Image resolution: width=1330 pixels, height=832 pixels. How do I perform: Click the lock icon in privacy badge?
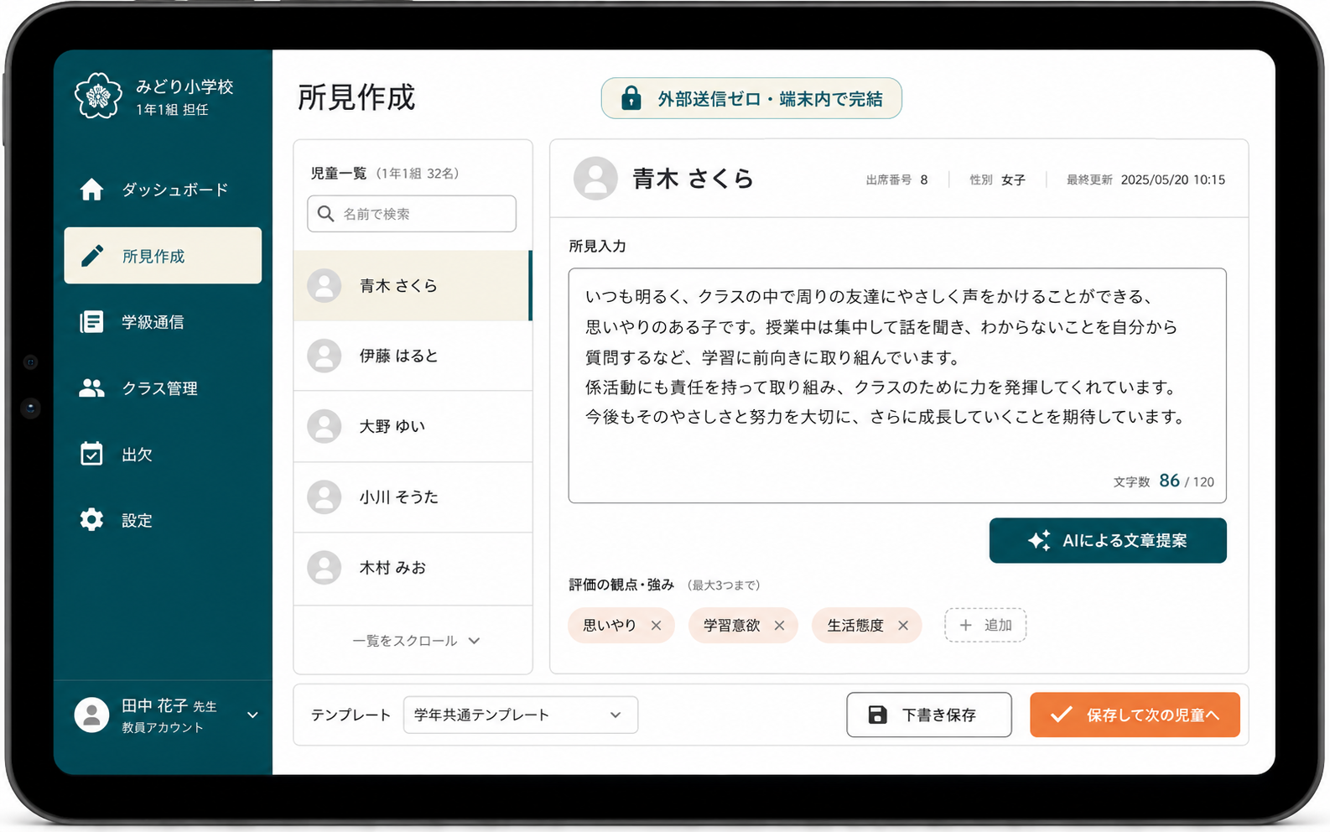631,98
